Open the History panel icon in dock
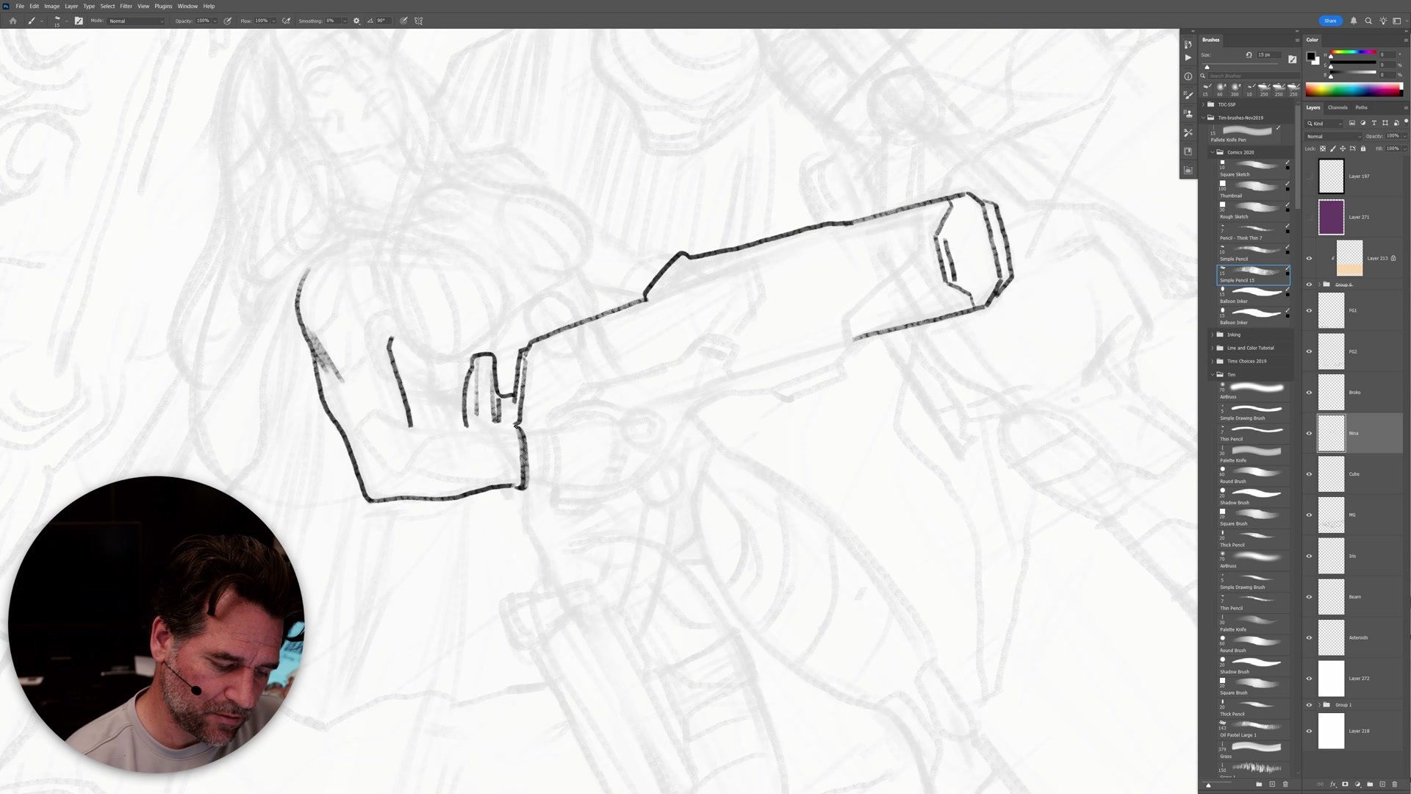 coord(1188,45)
